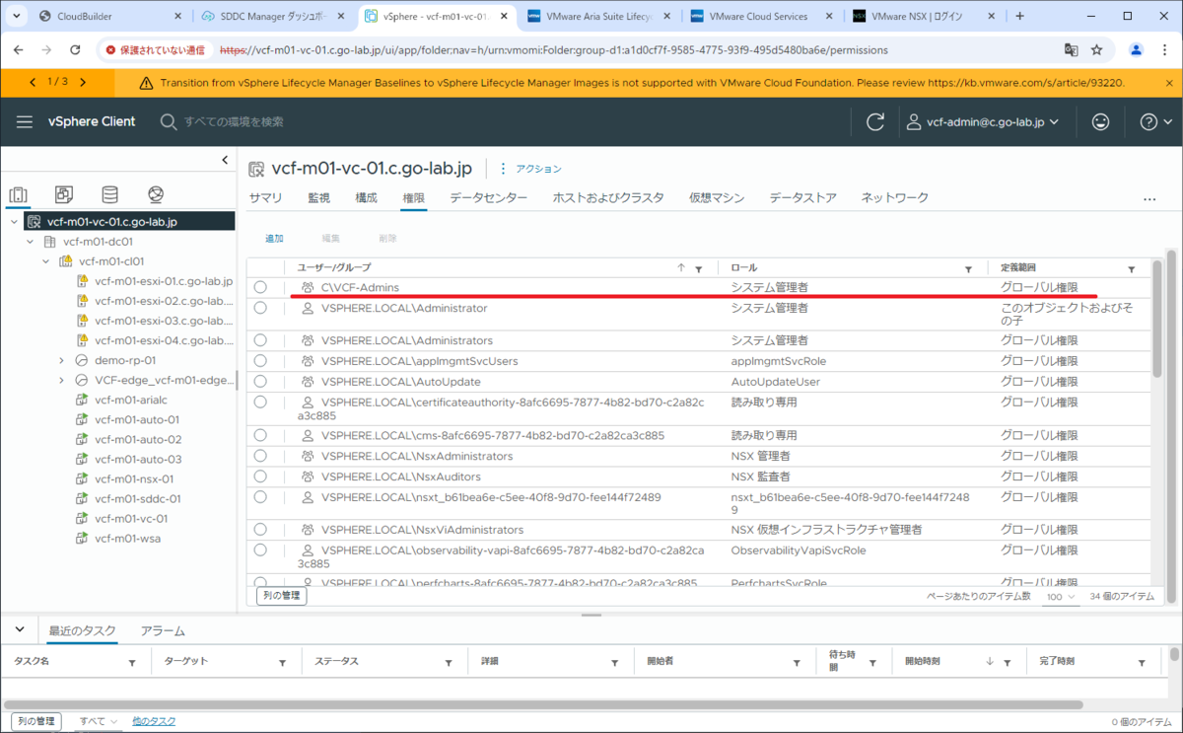Screen dimensions: 1183x733
Task: Collapse the vcf-m01-vc-01.c.go-lab.jp tree node
Action: (15, 222)
